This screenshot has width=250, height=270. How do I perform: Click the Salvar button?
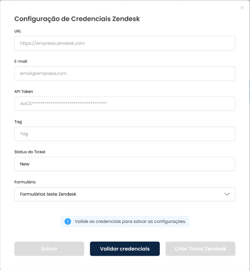pyautogui.click(x=49, y=249)
